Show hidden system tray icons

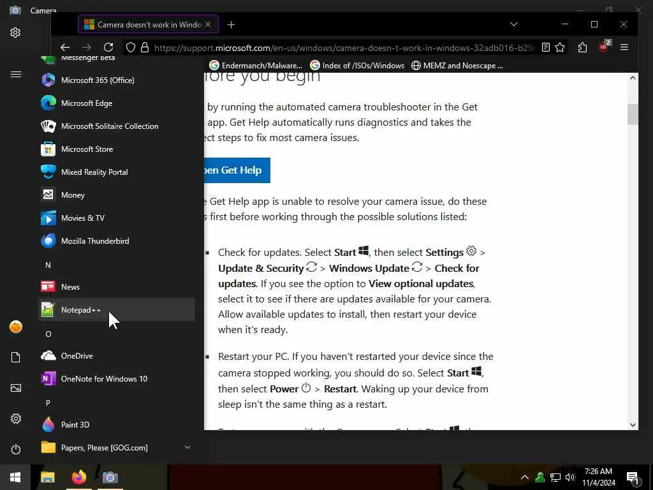tap(525, 477)
